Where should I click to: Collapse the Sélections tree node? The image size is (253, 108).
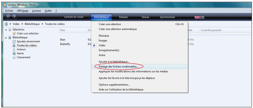(6, 30)
